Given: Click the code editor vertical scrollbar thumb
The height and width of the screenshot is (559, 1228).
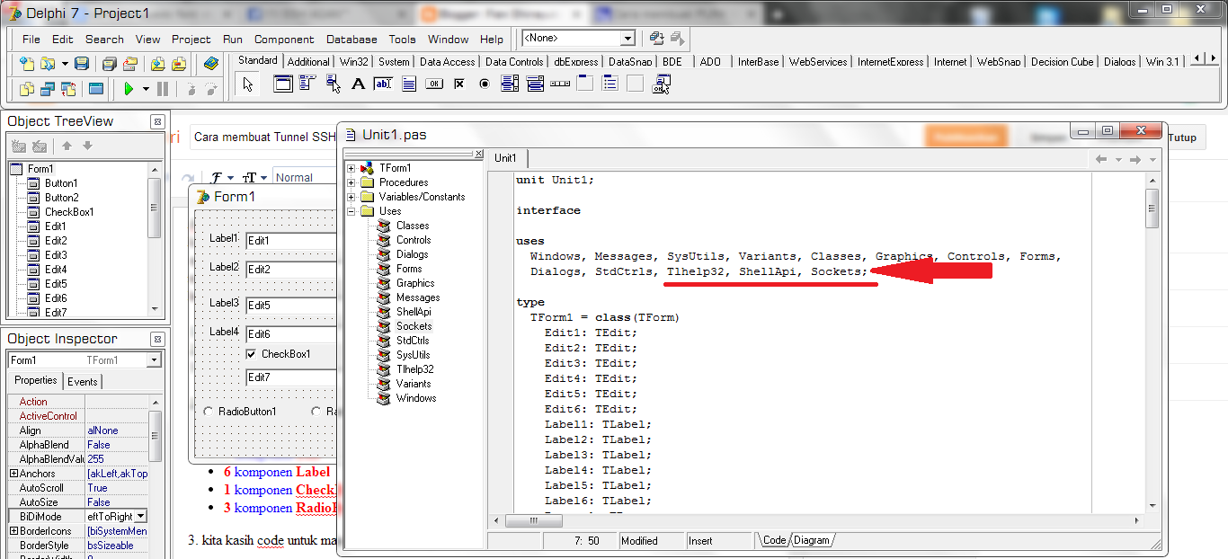Looking at the screenshot, I should point(1152,209).
